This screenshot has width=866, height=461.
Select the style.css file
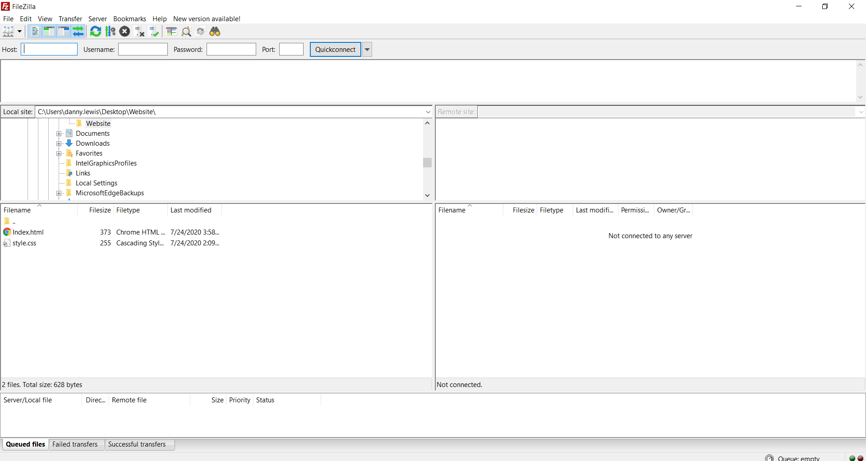click(x=24, y=243)
